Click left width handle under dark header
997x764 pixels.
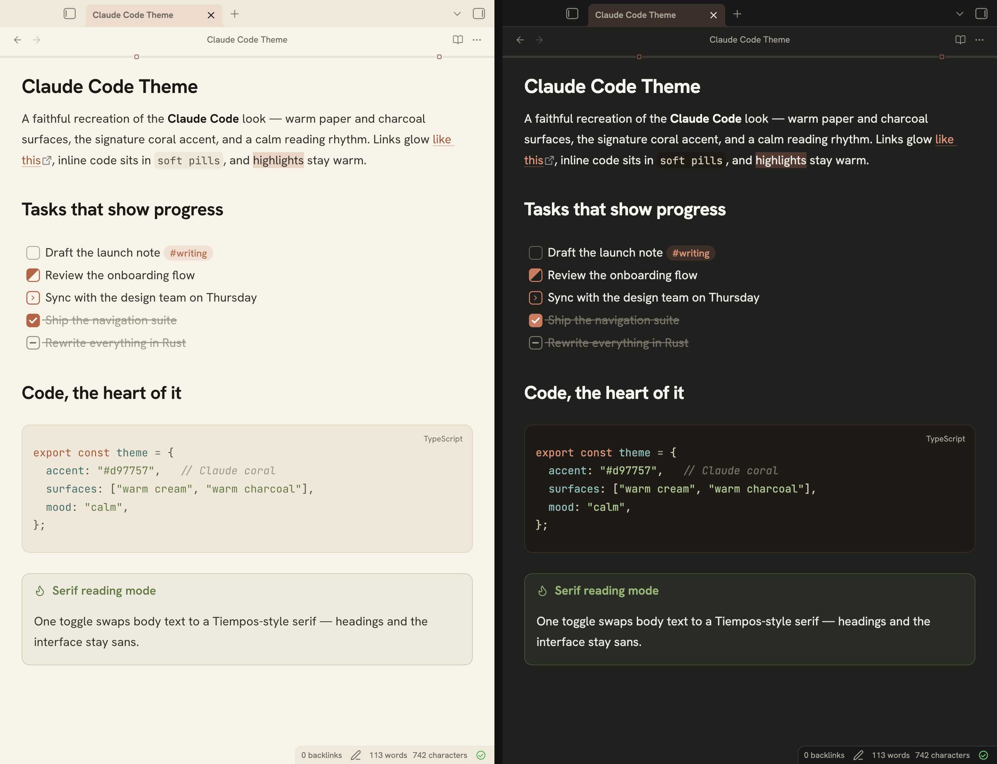tap(639, 57)
